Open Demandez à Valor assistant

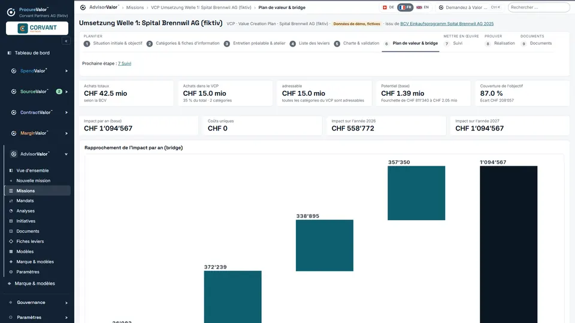pyautogui.click(x=470, y=7)
